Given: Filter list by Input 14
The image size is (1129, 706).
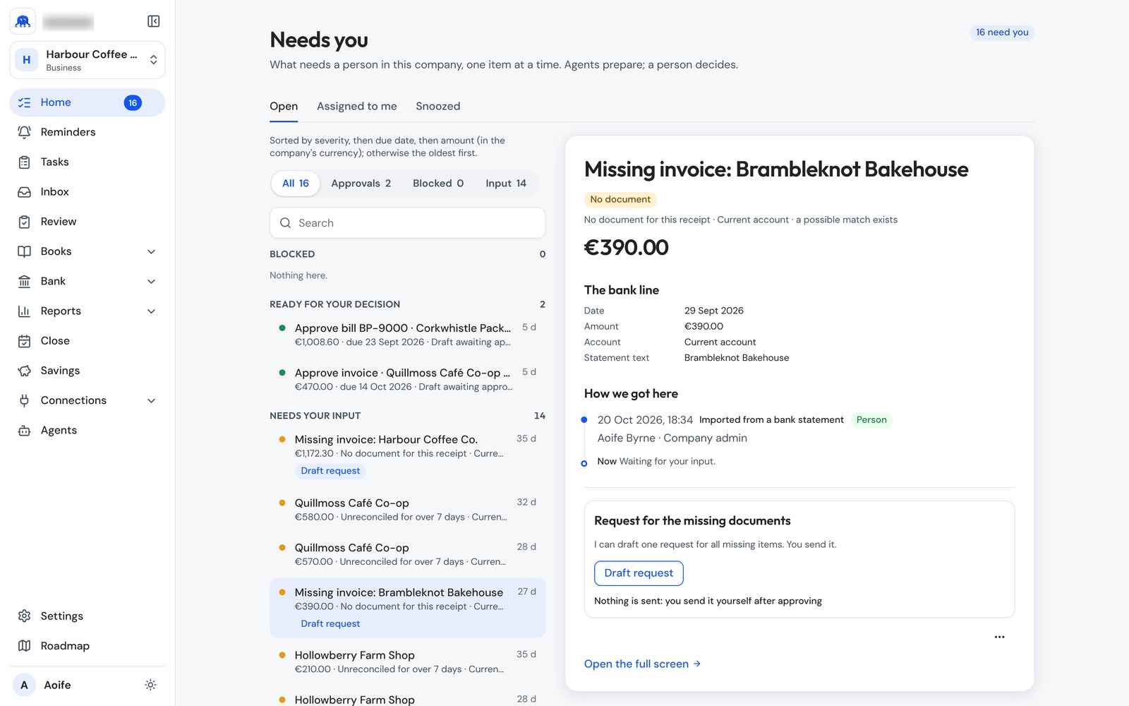Looking at the screenshot, I should 506,184.
